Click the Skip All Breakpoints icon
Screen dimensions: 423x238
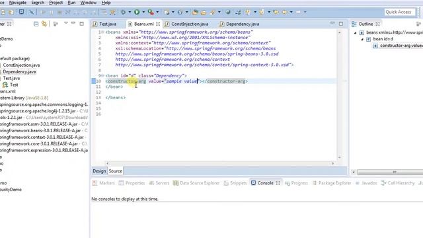[x=32, y=12]
